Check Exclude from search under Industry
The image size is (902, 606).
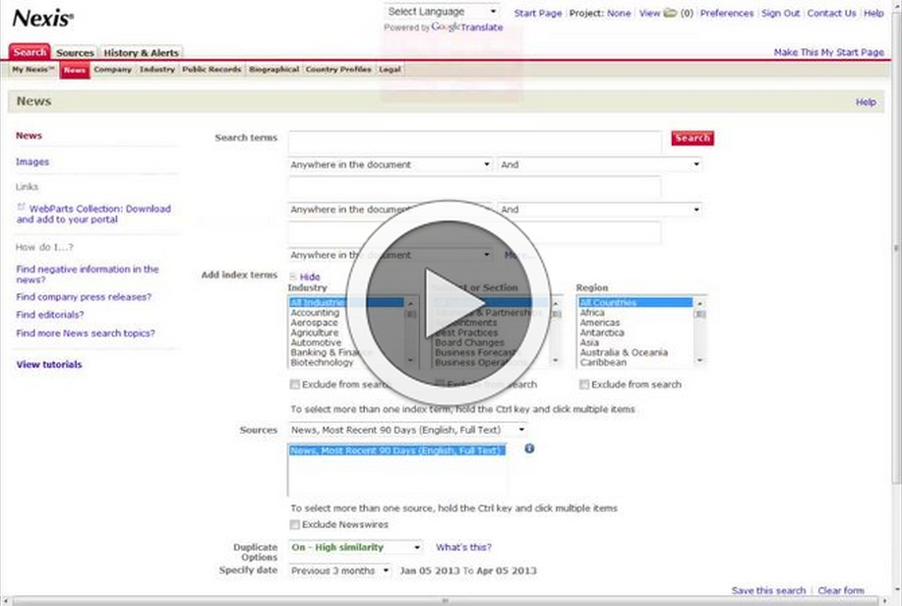[x=295, y=384]
